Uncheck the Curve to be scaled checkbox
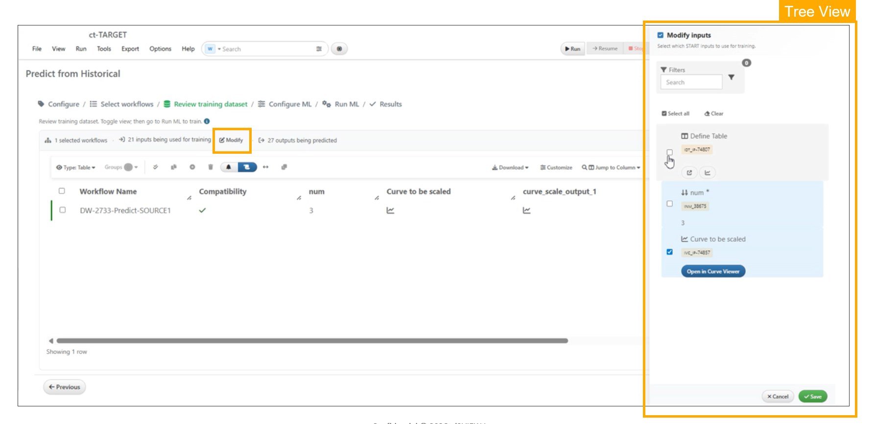This screenshot has height=424, width=875. [669, 252]
